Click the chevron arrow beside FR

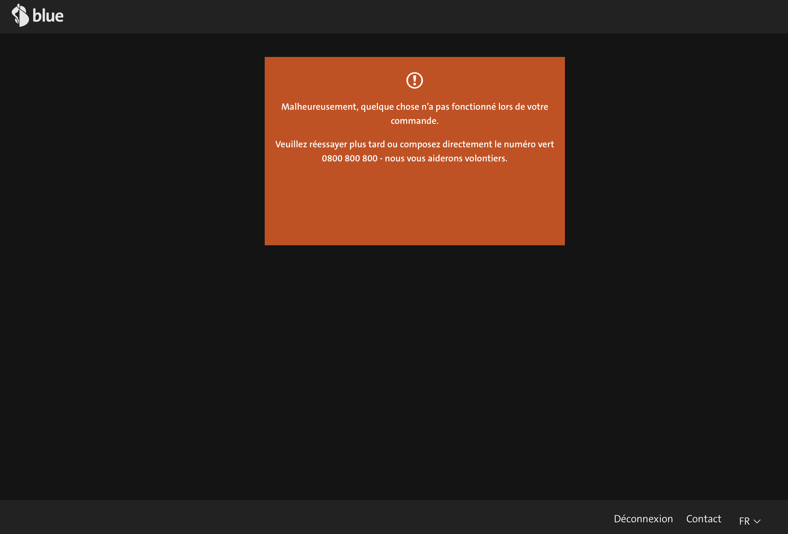tap(757, 521)
